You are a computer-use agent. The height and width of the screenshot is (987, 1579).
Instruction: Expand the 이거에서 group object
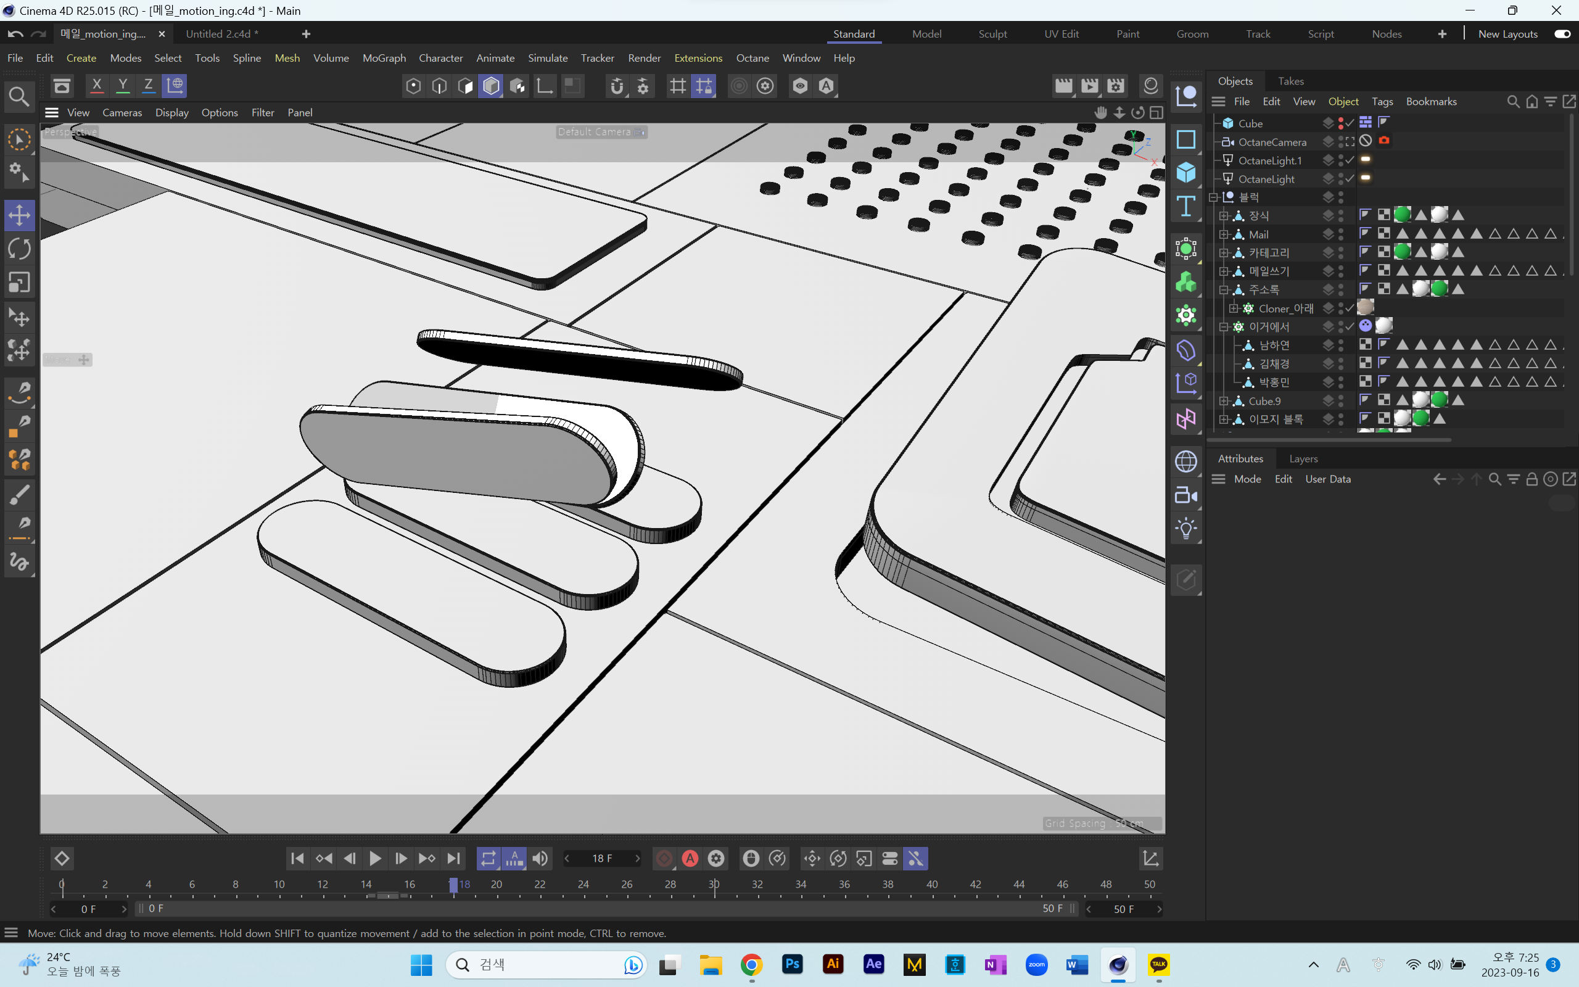coord(1222,326)
